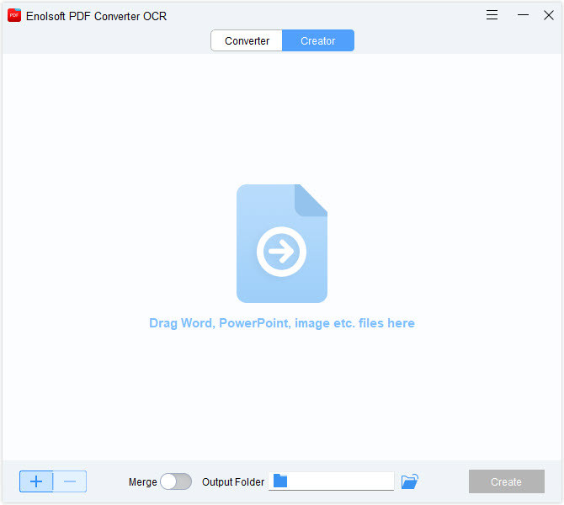Screen dimensions: 564x505
Task: Click the Output Folder label
Action: 233,482
